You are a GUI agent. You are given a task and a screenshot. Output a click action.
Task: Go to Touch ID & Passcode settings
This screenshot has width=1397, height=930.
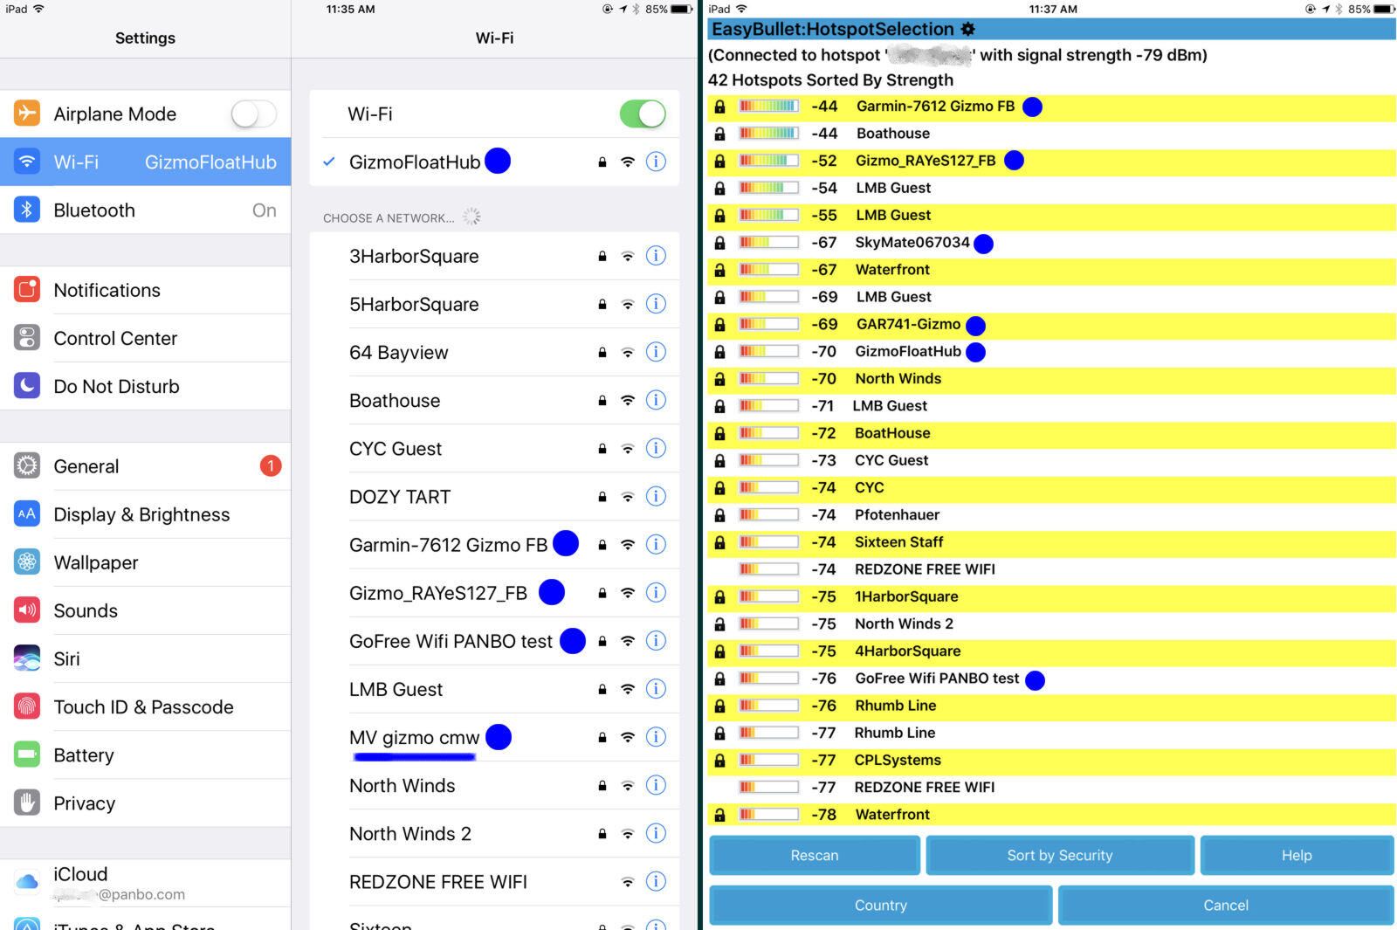145,706
